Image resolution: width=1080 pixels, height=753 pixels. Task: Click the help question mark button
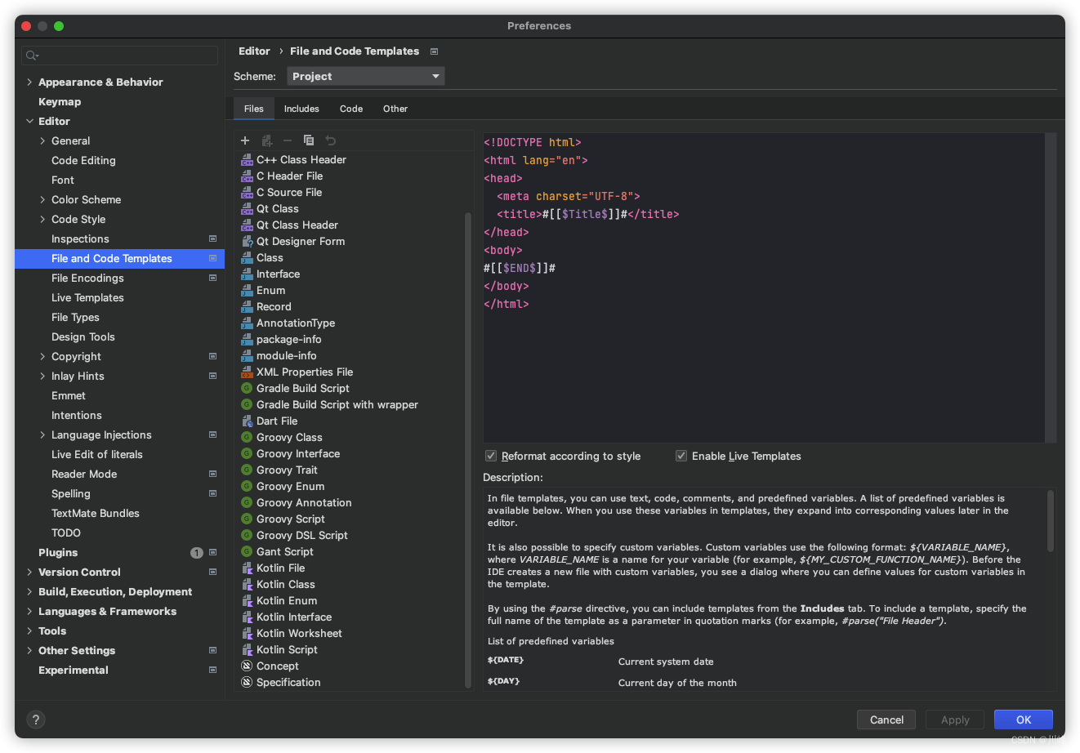pos(36,720)
